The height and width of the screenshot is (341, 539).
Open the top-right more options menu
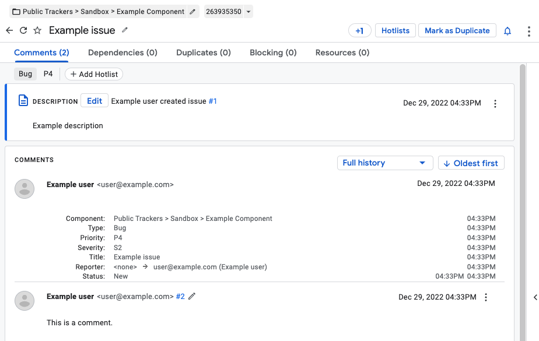click(529, 31)
